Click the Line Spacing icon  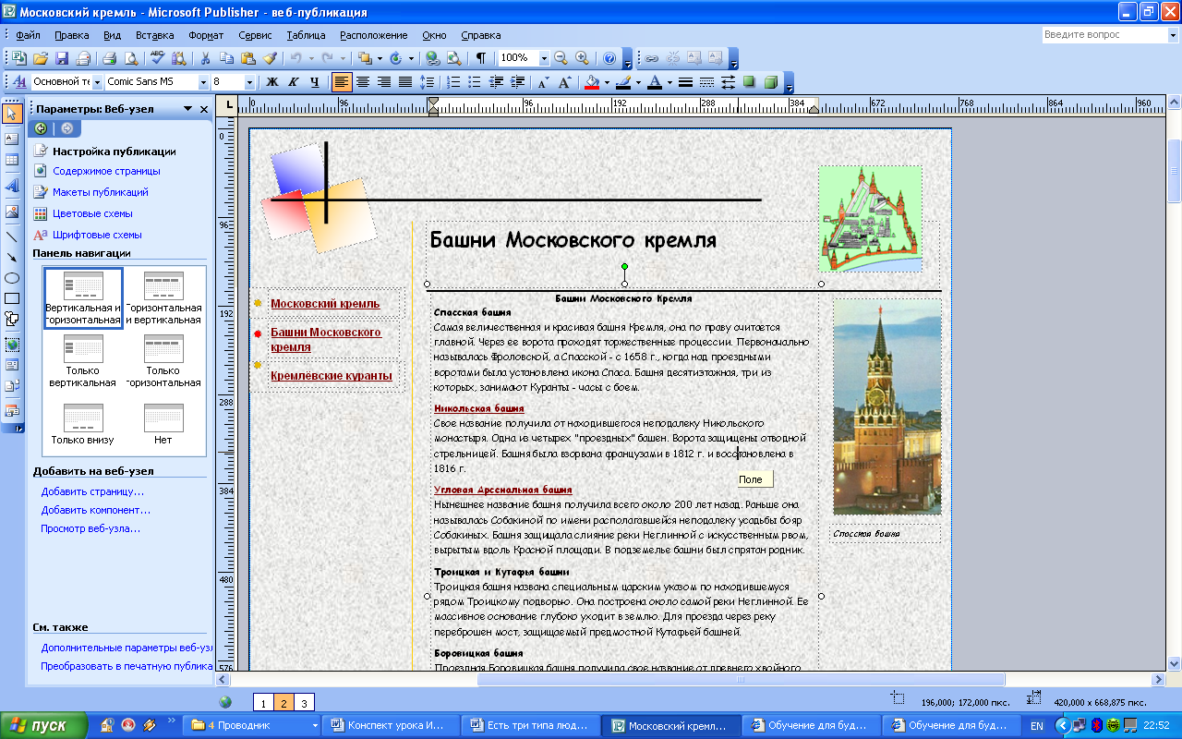tap(426, 82)
